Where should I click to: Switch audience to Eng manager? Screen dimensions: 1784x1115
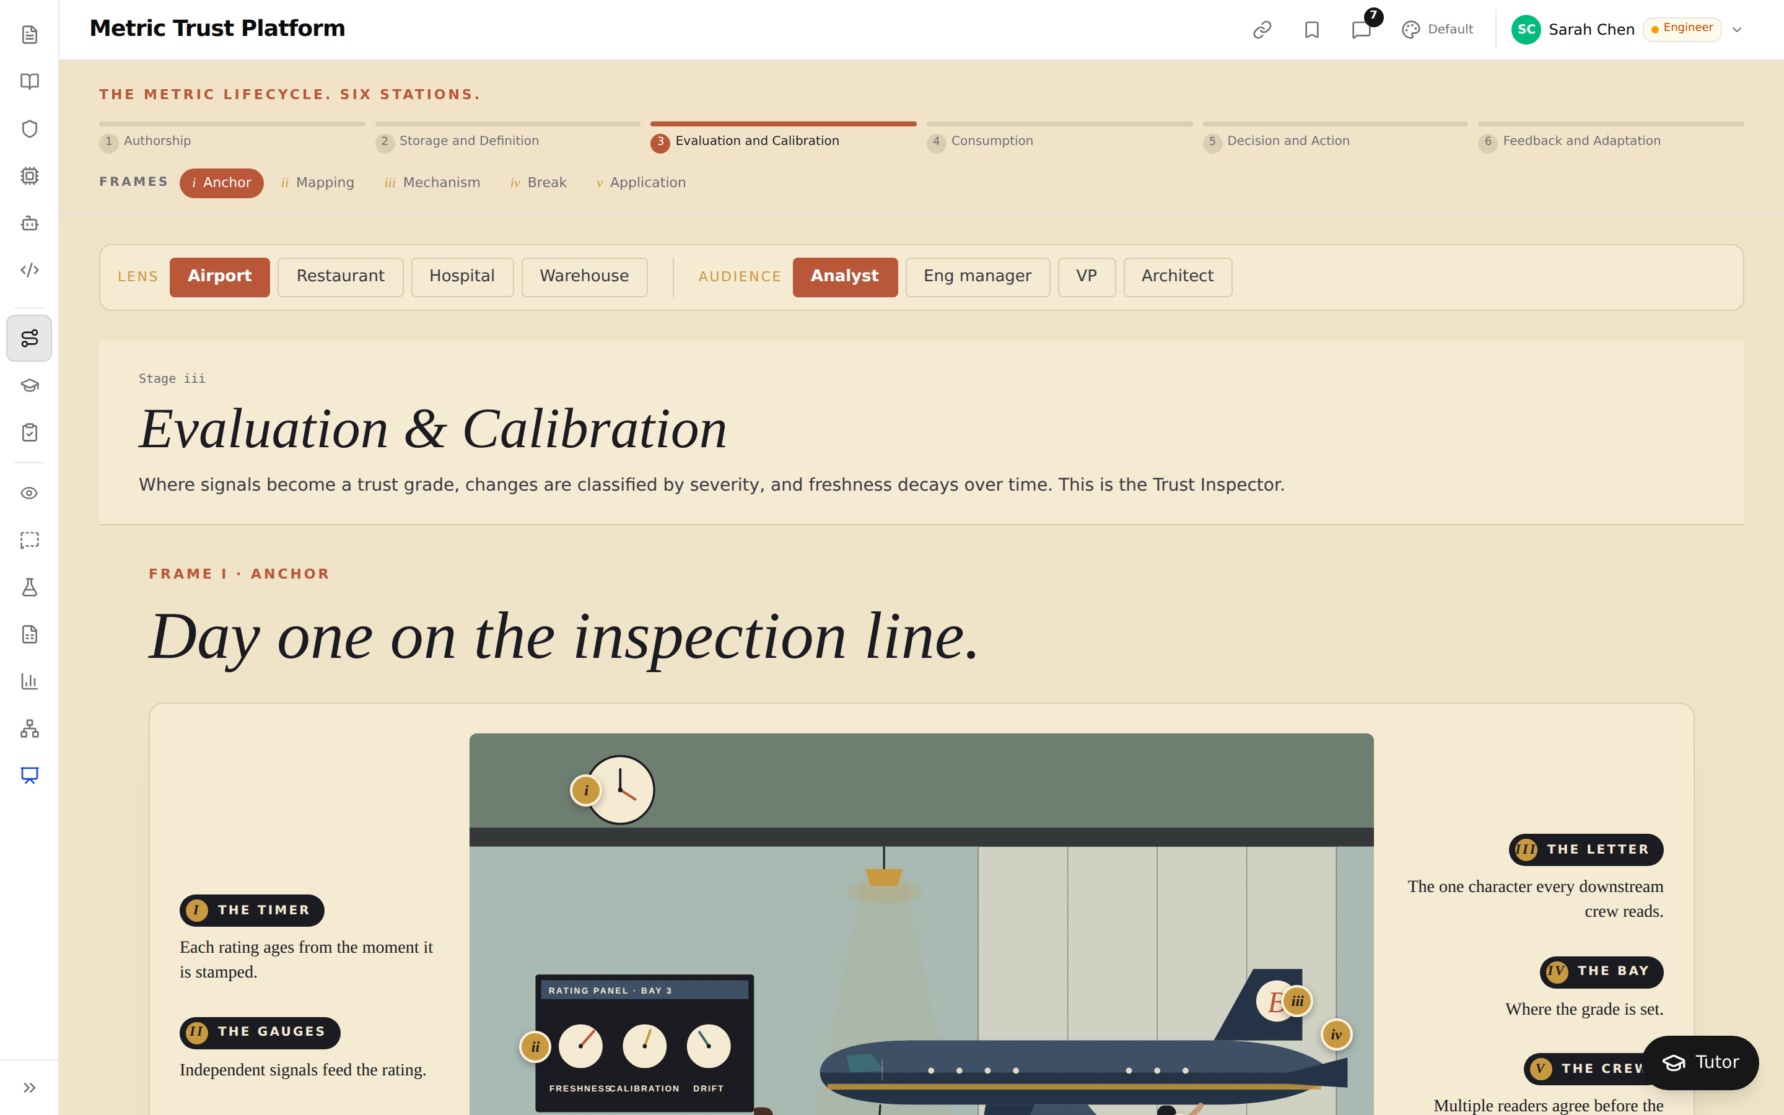point(977,276)
